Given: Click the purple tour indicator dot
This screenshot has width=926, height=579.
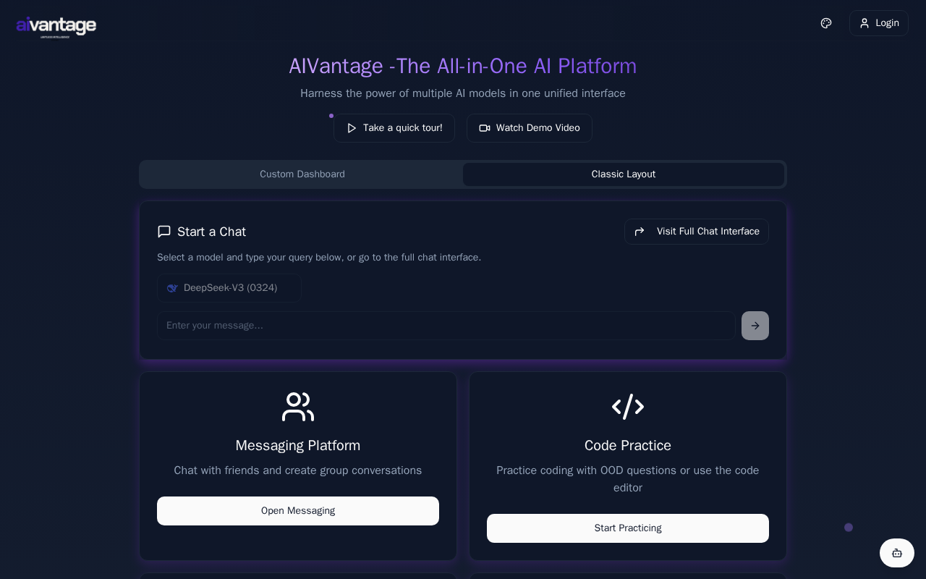Looking at the screenshot, I should pos(331,116).
